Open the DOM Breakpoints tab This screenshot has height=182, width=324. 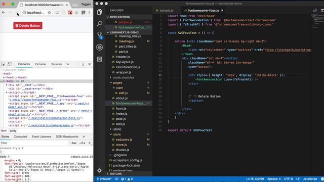[67, 136]
